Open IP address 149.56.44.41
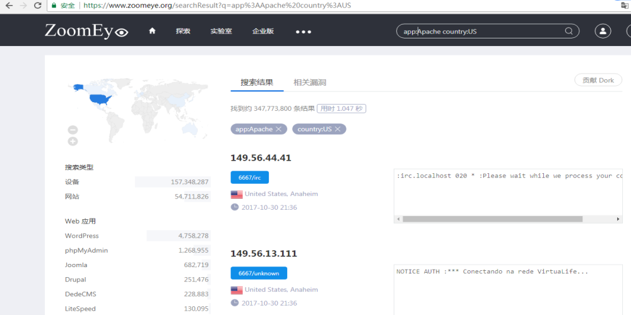The image size is (631, 315). 261,158
